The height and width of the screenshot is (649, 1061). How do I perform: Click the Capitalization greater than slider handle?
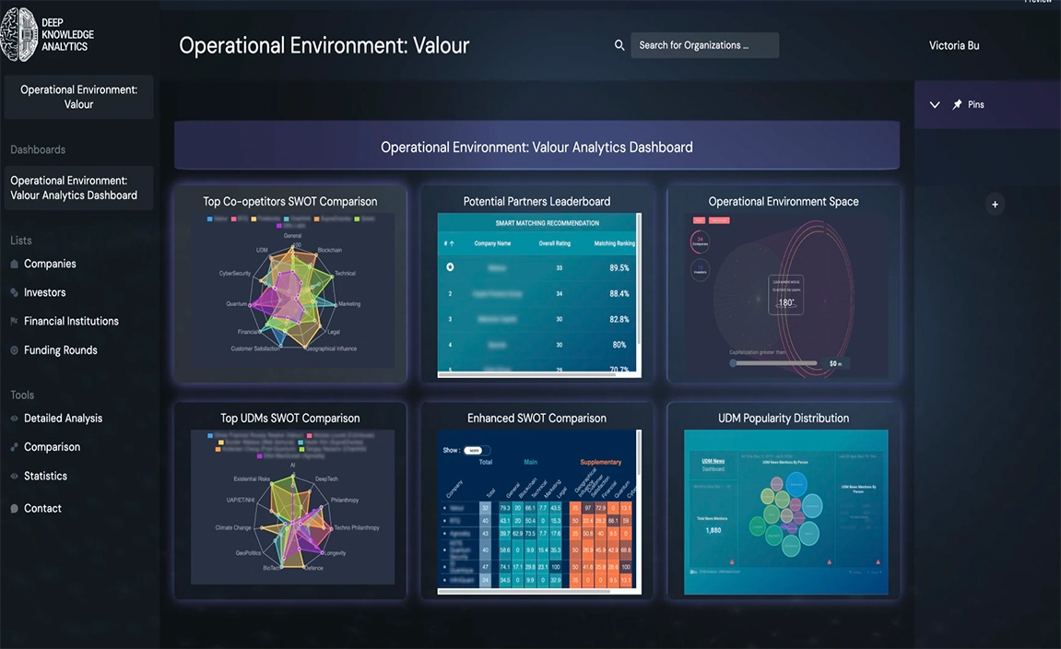(x=734, y=363)
